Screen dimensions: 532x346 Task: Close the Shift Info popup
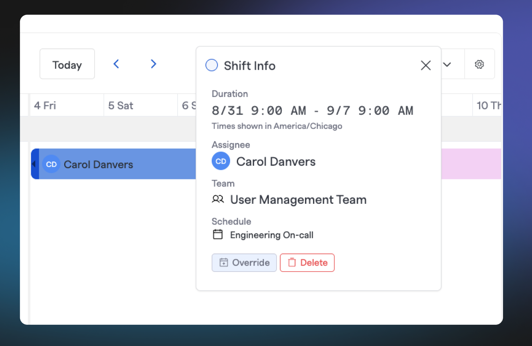[x=426, y=65]
